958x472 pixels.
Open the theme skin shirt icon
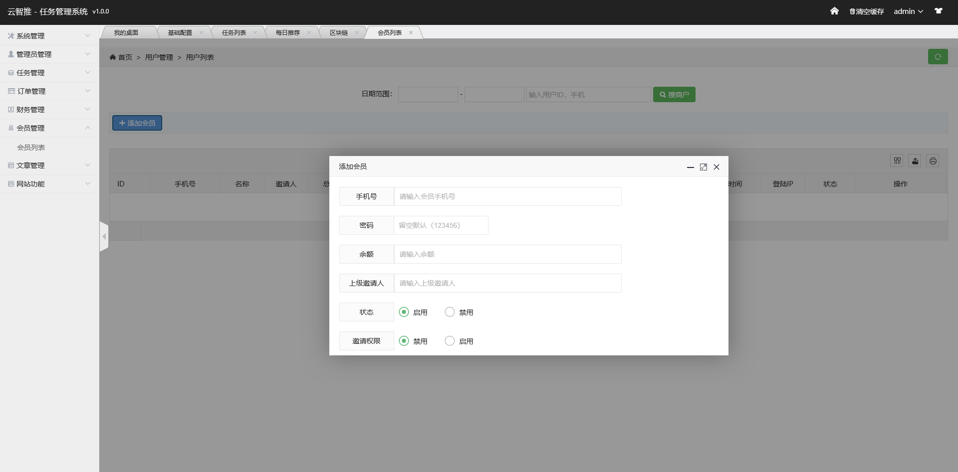(x=939, y=11)
